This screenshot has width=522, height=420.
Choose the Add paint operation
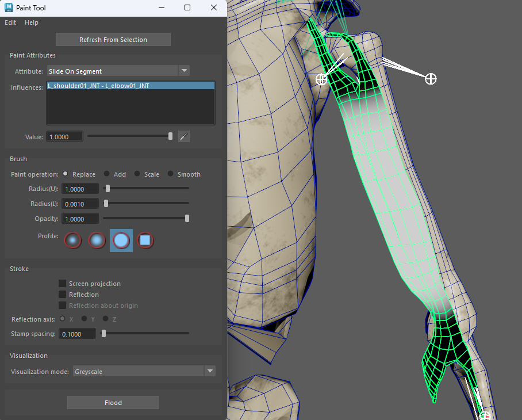107,174
